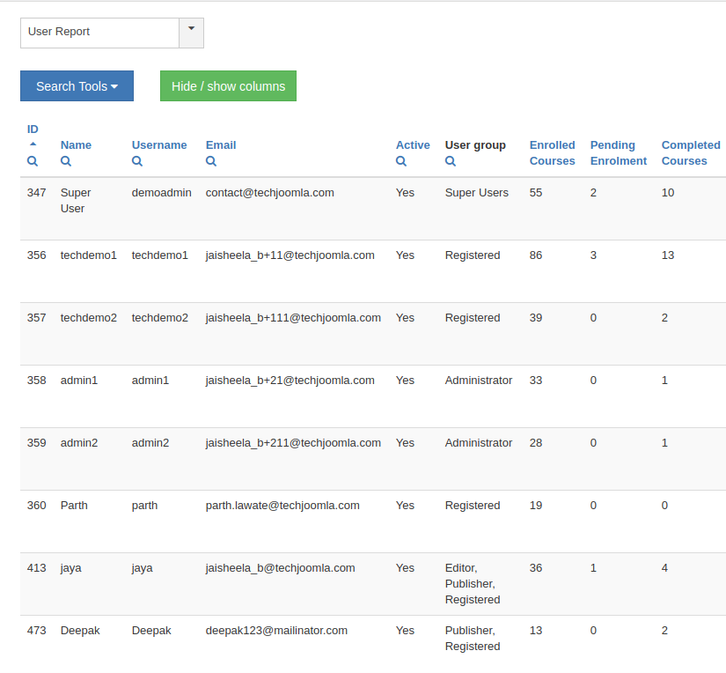
Task: Sort by Pending Enrolment header
Action: [618, 153]
